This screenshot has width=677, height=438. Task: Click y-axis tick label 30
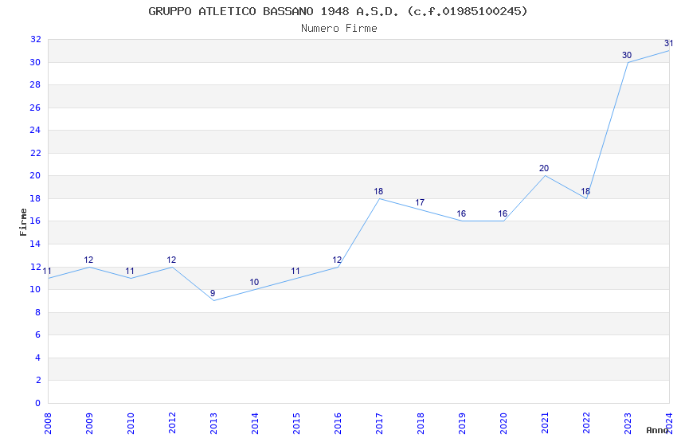tap(35, 62)
